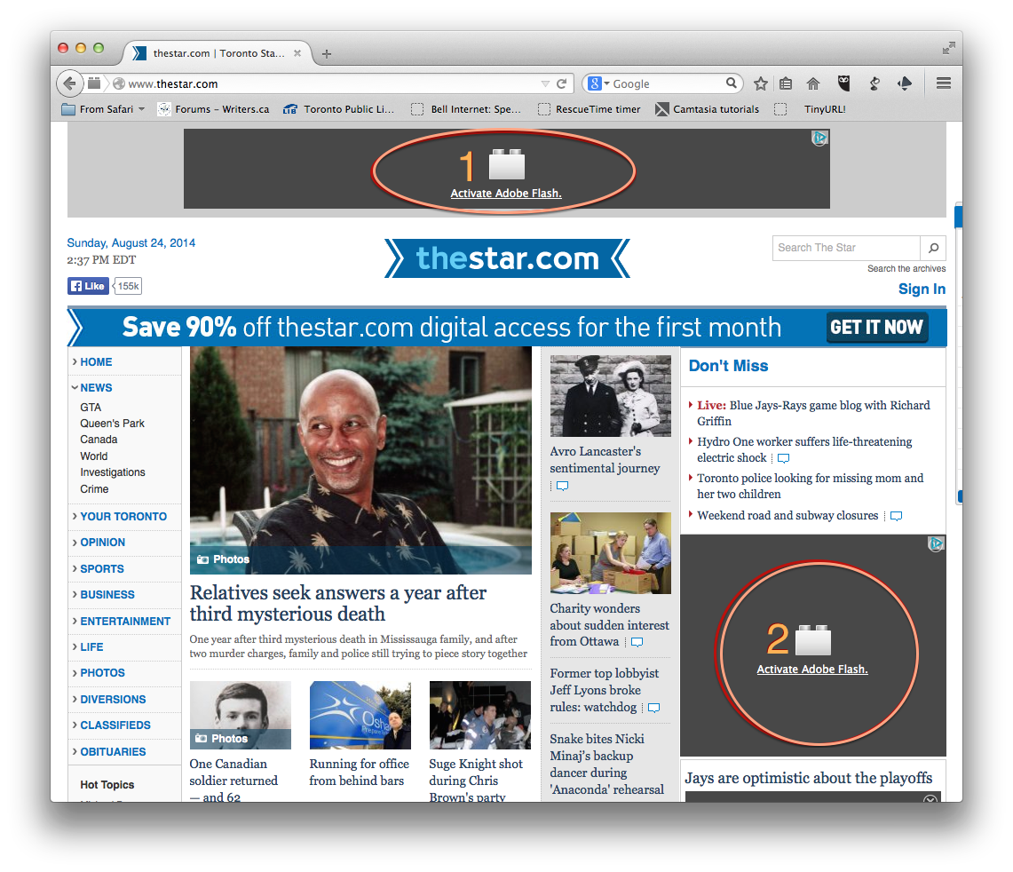The image size is (1013, 872).
Task: Open the OBITUARIES navigation item
Action: 113,752
